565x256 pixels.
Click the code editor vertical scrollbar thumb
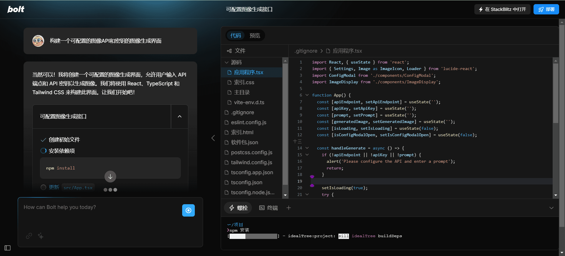coord(556,93)
